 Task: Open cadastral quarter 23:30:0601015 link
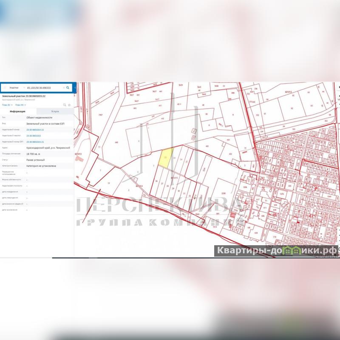[x=34, y=135]
